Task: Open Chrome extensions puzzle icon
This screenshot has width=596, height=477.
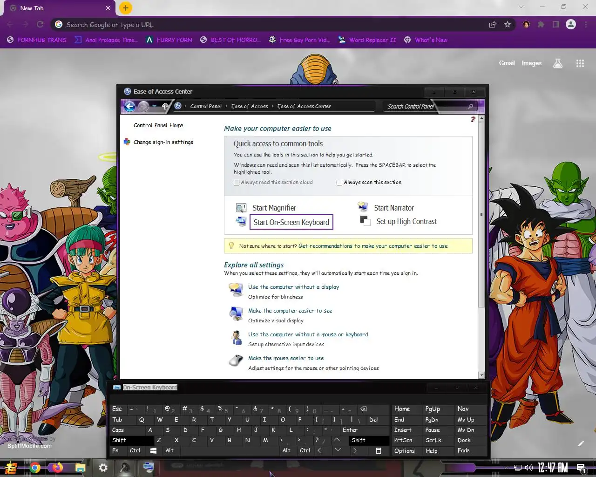Action: (x=541, y=25)
